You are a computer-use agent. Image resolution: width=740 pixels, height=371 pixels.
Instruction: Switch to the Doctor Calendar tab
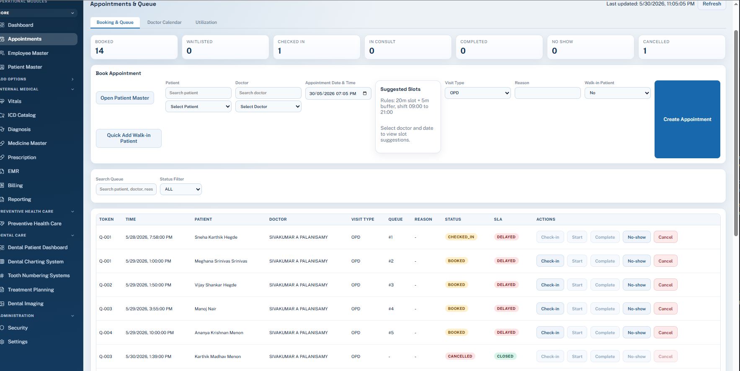[x=164, y=22]
